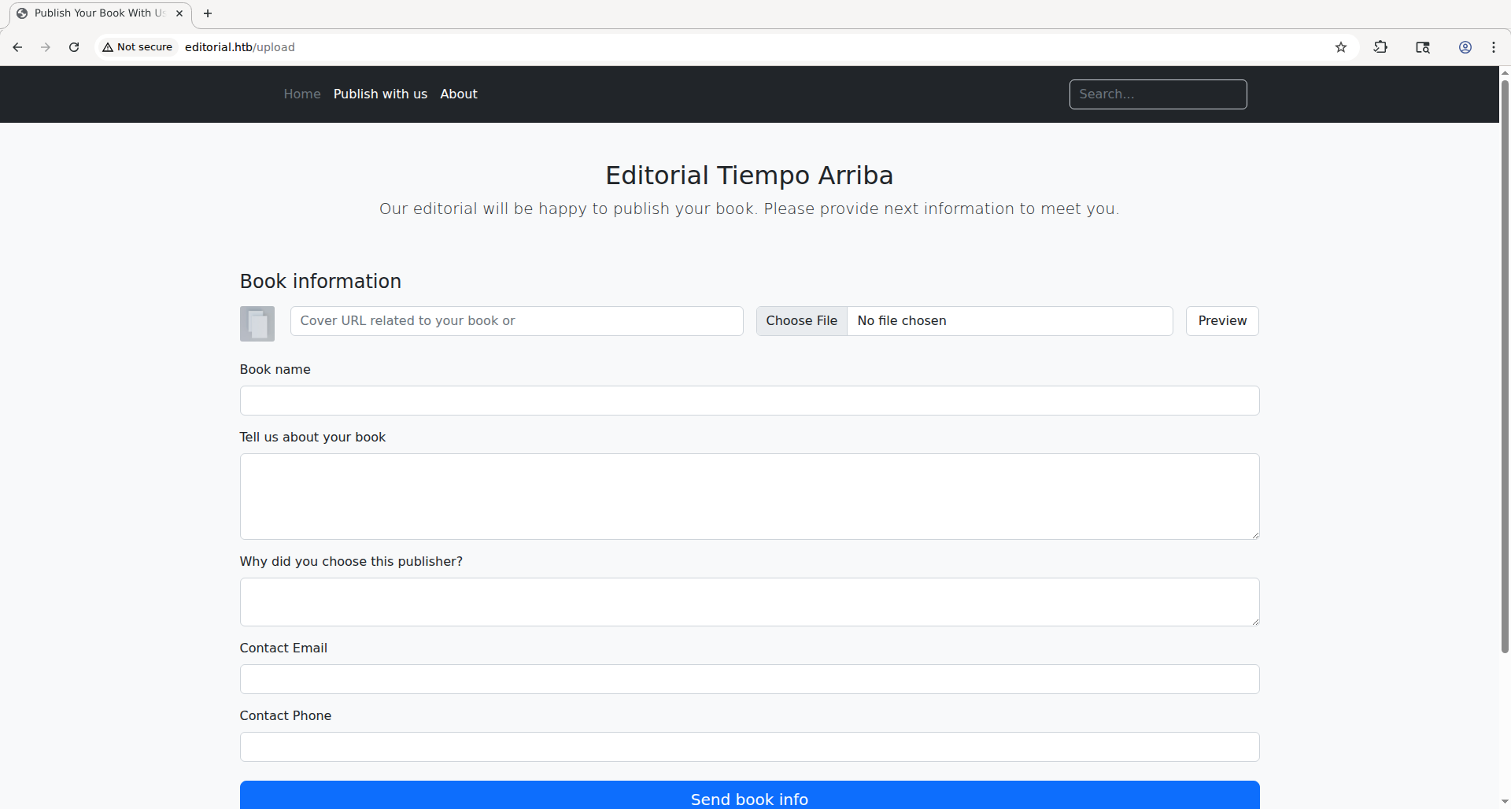This screenshot has height=809, width=1511.
Task: Open the browser extensions puzzle icon
Action: coord(1380,47)
